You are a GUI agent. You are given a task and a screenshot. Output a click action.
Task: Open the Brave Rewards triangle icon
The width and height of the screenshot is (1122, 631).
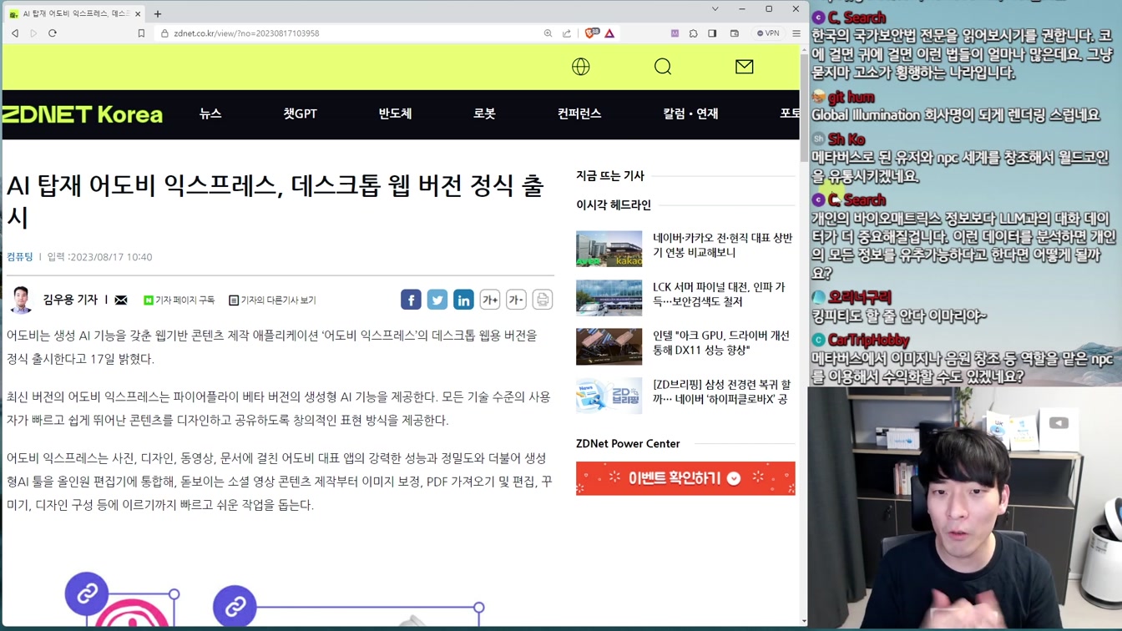pos(609,33)
